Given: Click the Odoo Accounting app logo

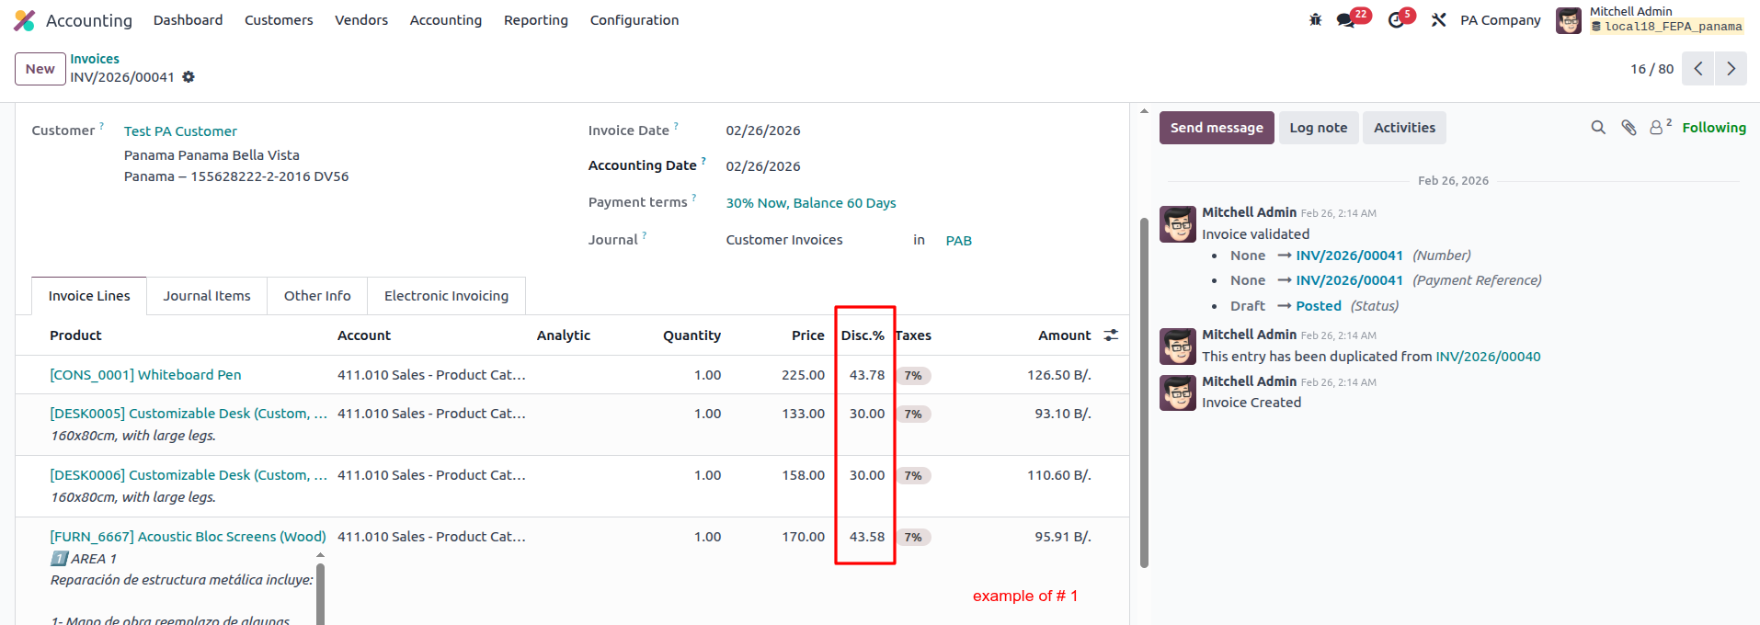Looking at the screenshot, I should tap(25, 20).
